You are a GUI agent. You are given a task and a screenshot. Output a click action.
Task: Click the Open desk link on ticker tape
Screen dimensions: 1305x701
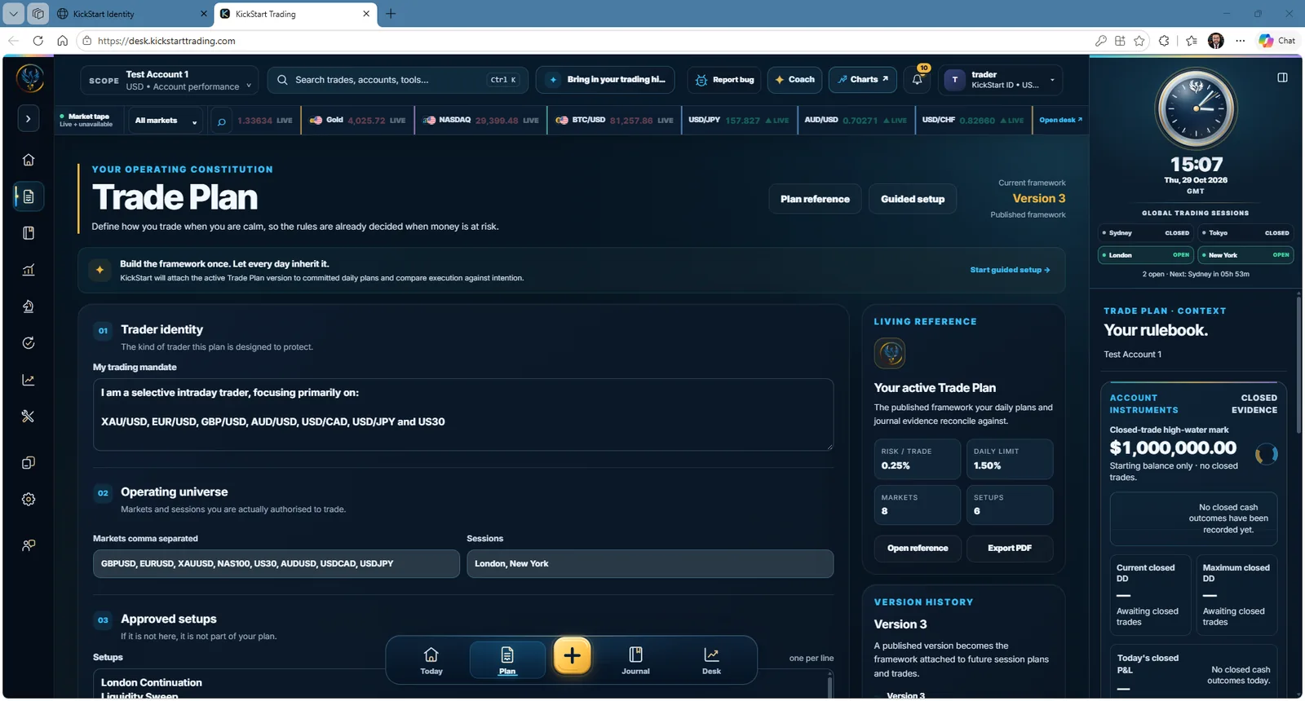pyautogui.click(x=1060, y=120)
